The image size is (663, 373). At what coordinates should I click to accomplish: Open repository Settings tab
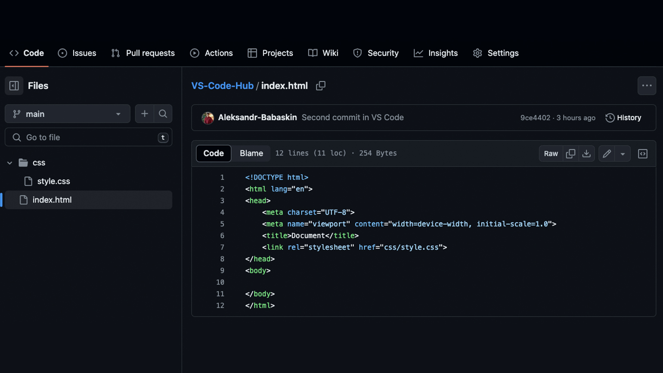[x=496, y=53]
